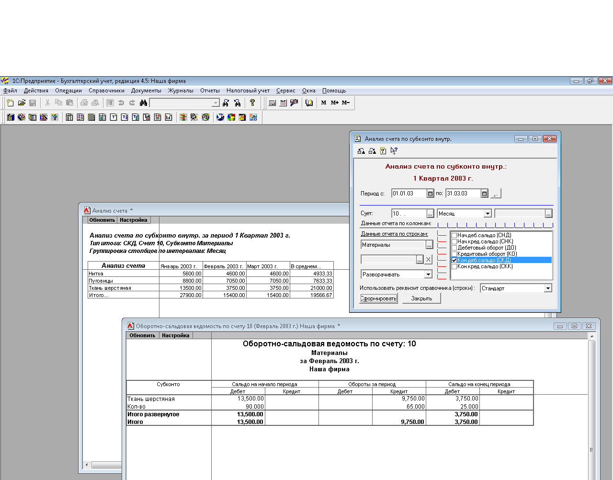613x480 pixels.
Task: Click the Сформировать button
Action: [378, 298]
